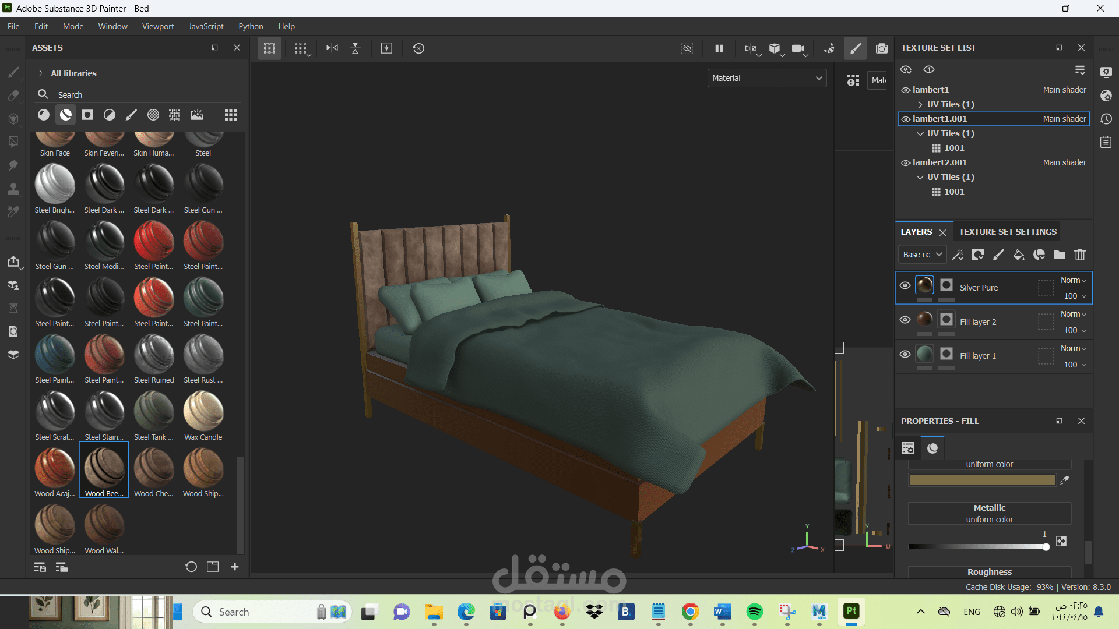Screen dimensions: 1119x629
Task: Filter assets by smart materials icon
Action: pyautogui.click(x=66, y=115)
